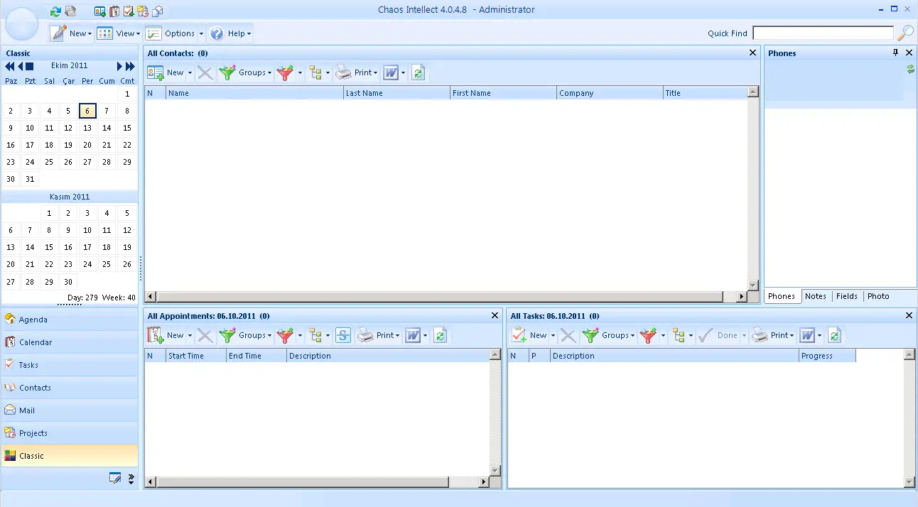This screenshot has height=507, width=918.
Task: Add a new appointment from the quick access bar
Action: coord(114,11)
